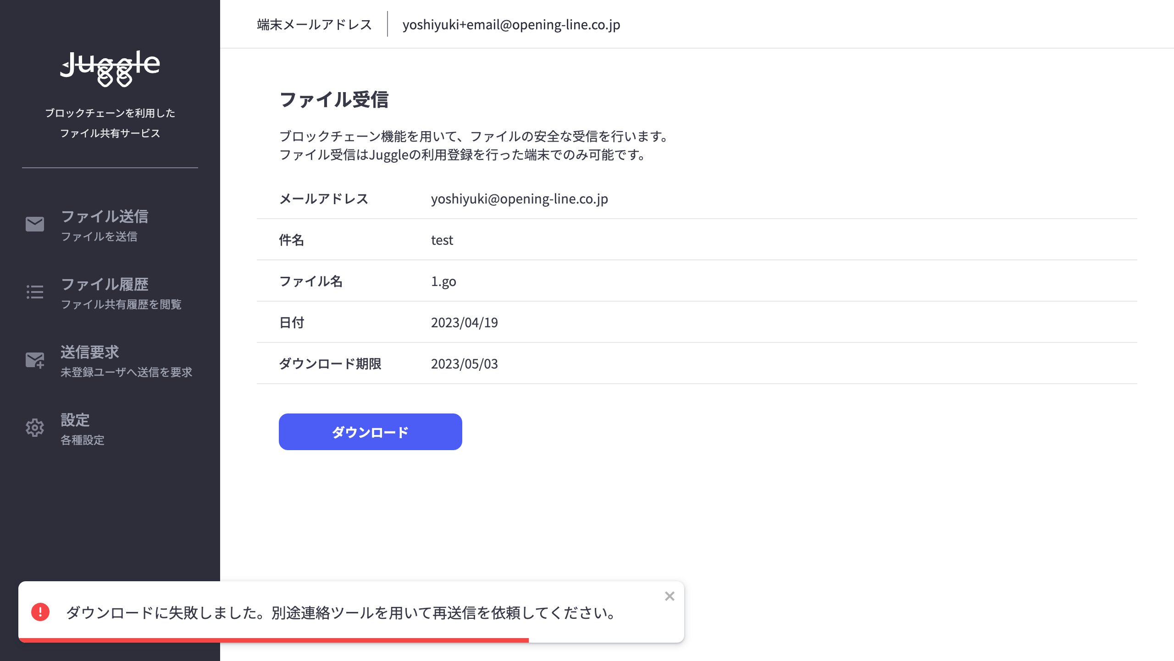Viewport: 1174px width, 661px height.
Task: Open the 設定 menu item
Action: (x=75, y=420)
